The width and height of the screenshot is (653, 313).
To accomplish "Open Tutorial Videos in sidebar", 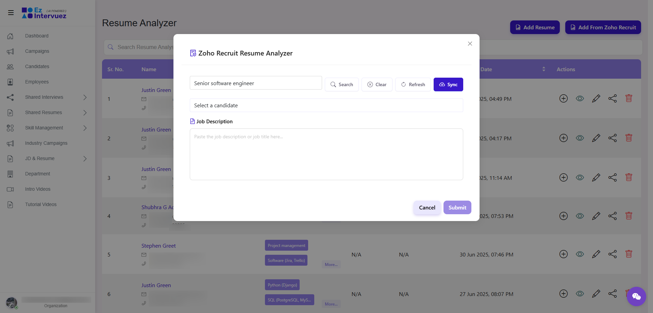I will pyautogui.click(x=41, y=204).
